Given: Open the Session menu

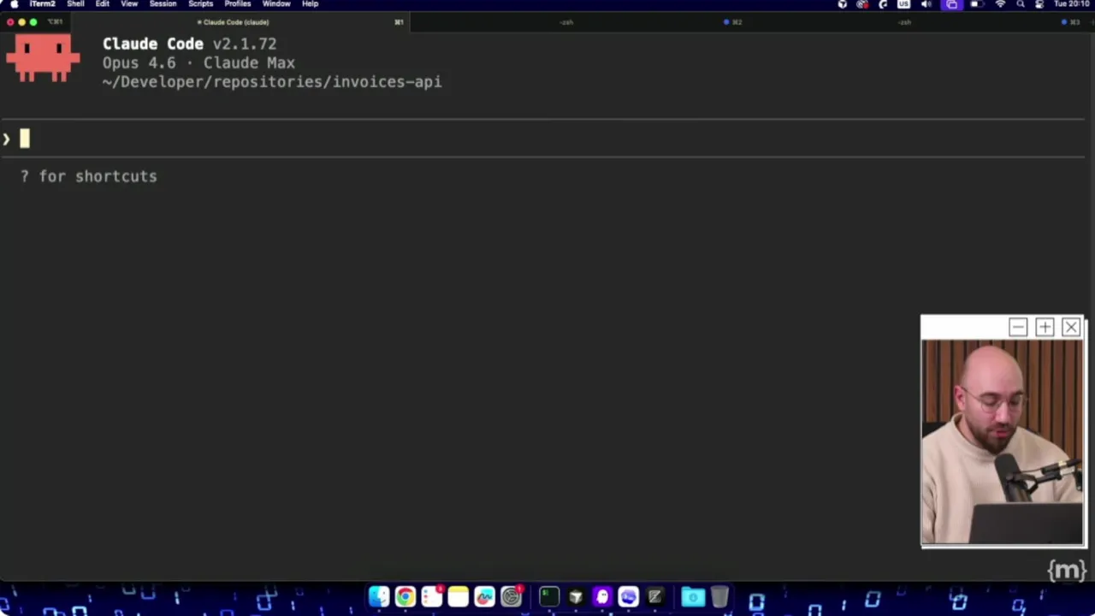Looking at the screenshot, I should tap(163, 4).
